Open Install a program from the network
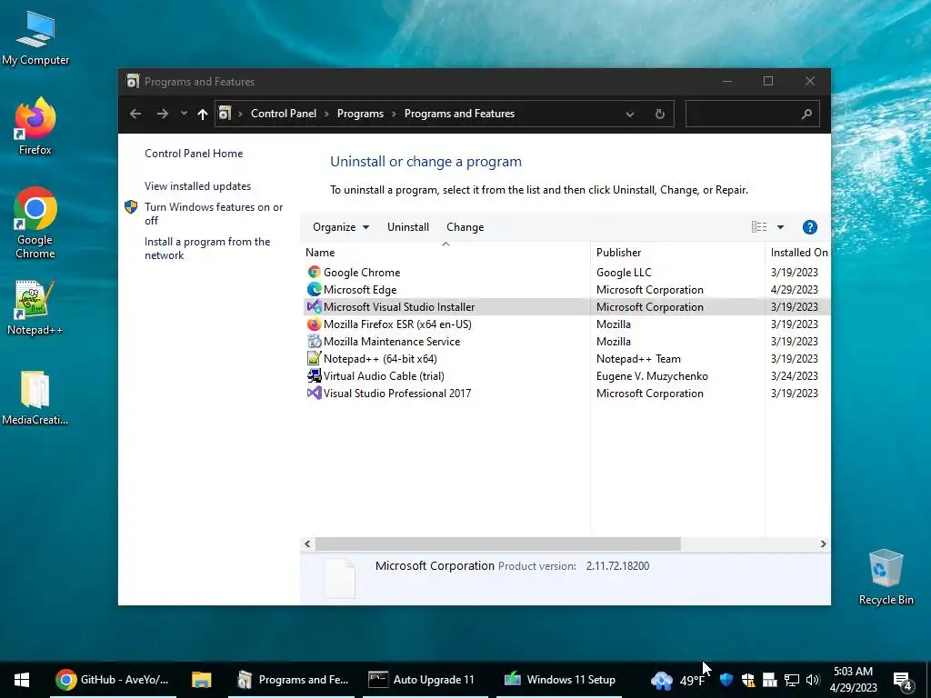 tap(207, 248)
